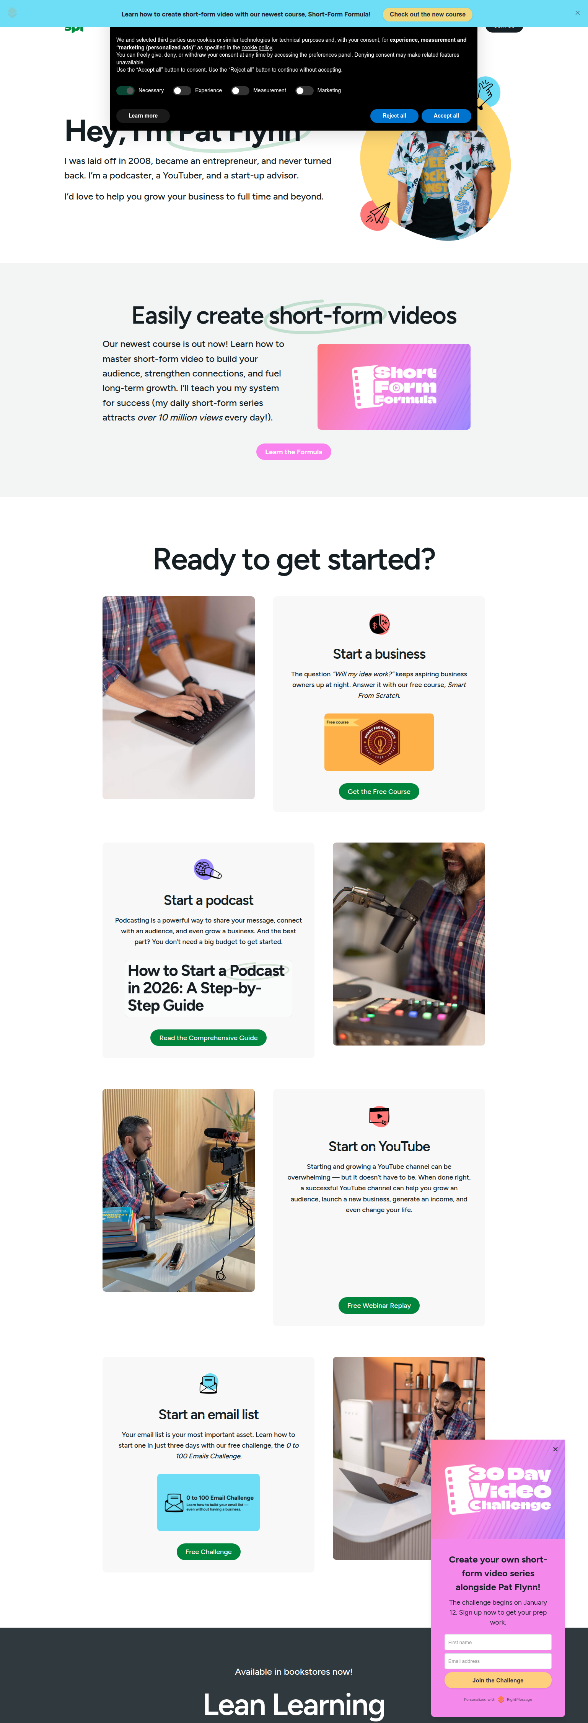Enable the Measurement cookie toggle
Screen dimensions: 588x1723
[x=240, y=91]
